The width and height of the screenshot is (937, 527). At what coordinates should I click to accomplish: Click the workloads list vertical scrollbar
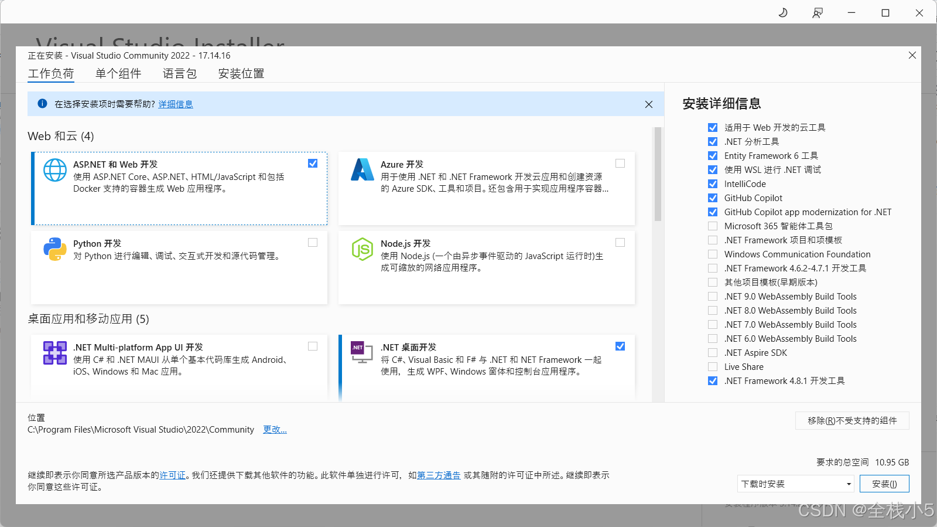coord(658,174)
